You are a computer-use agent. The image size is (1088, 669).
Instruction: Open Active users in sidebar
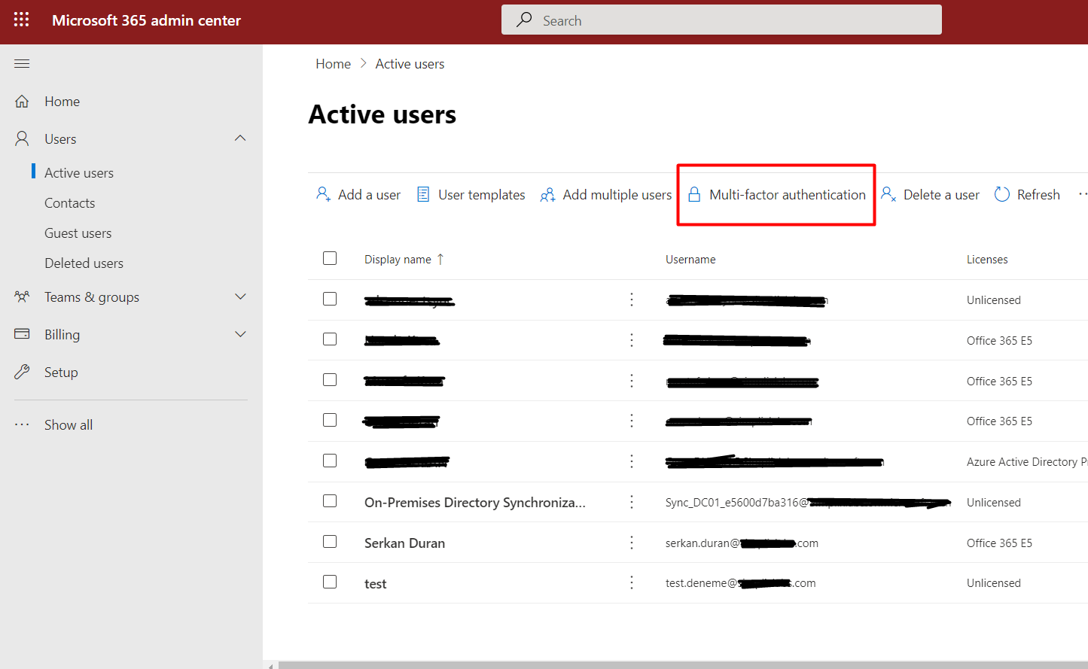[79, 172]
